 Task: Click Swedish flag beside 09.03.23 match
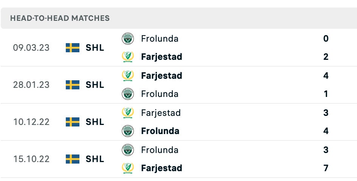[x=72, y=48]
